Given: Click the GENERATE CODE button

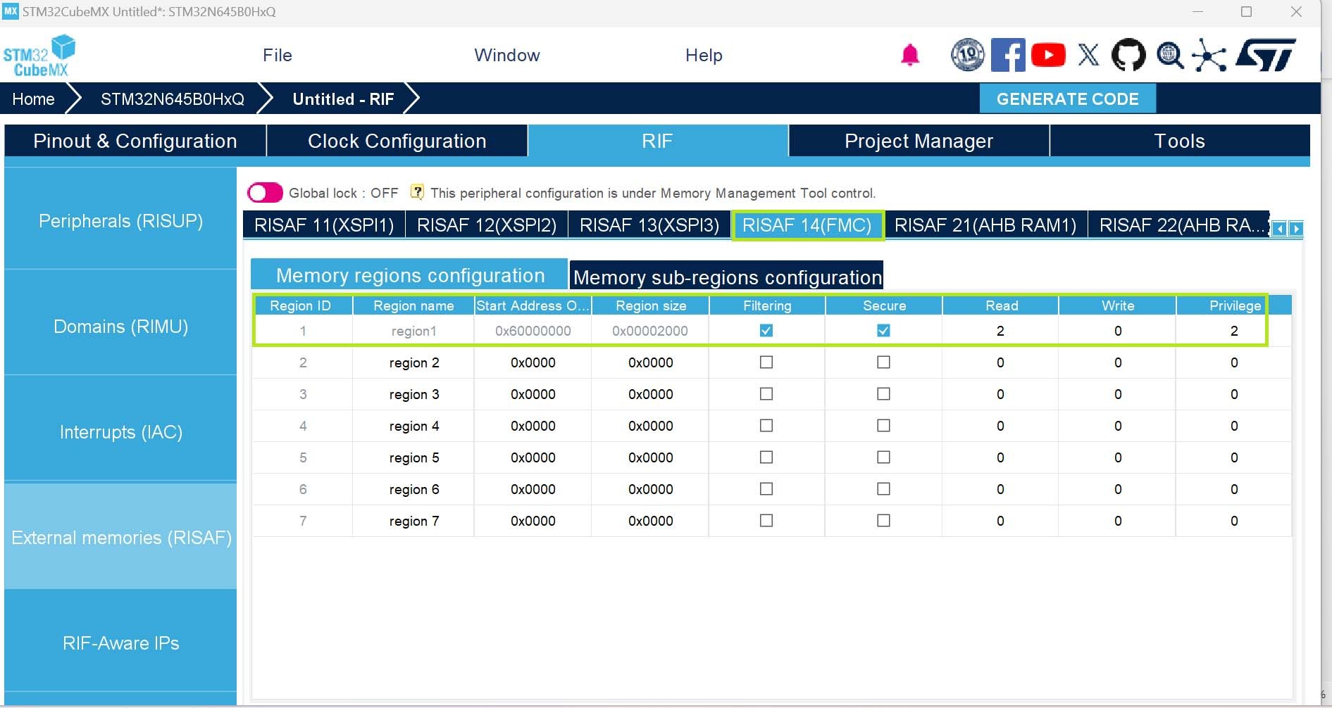Looking at the screenshot, I should [x=1068, y=99].
